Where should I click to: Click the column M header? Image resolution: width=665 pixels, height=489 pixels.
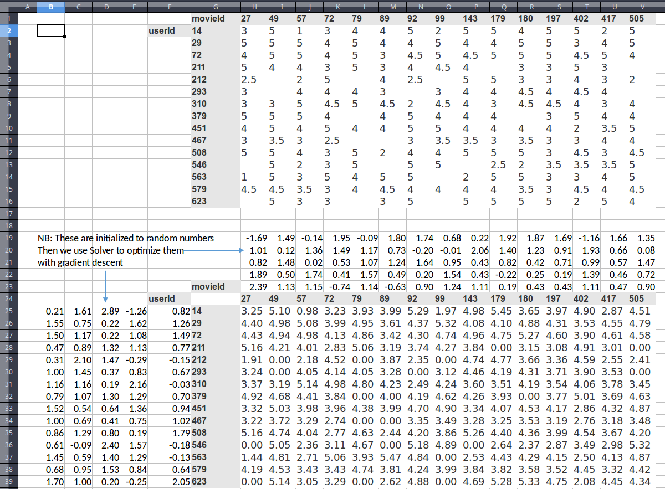(x=393, y=7)
